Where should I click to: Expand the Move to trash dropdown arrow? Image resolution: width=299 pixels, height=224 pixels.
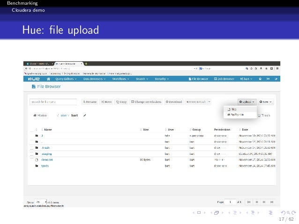(x=209, y=102)
